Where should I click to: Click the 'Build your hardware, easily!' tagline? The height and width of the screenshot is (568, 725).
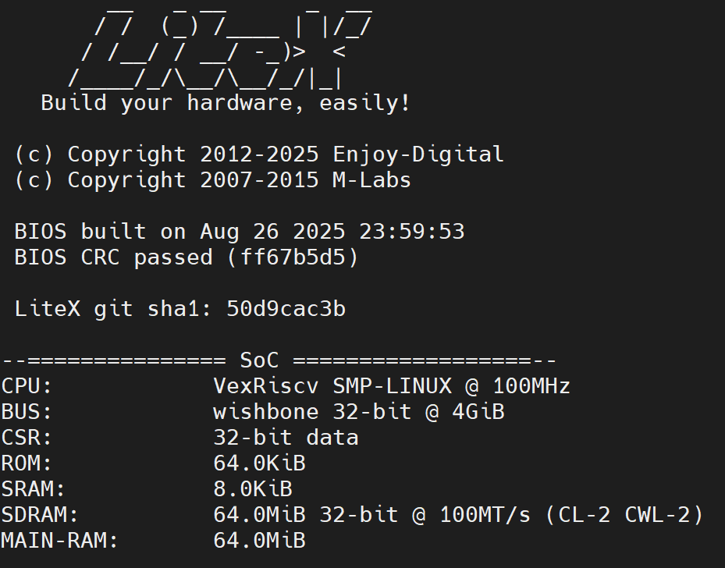(226, 103)
